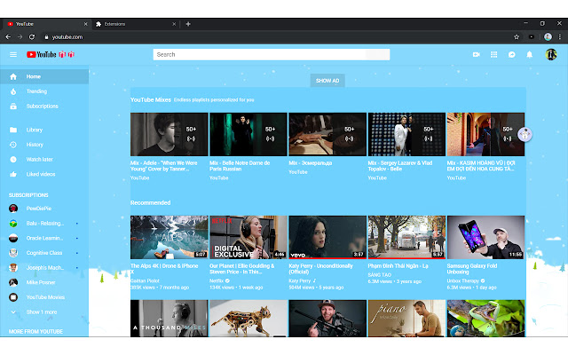Open Watch later list
Image resolution: width=568 pixels, height=355 pixels.
[x=39, y=159]
